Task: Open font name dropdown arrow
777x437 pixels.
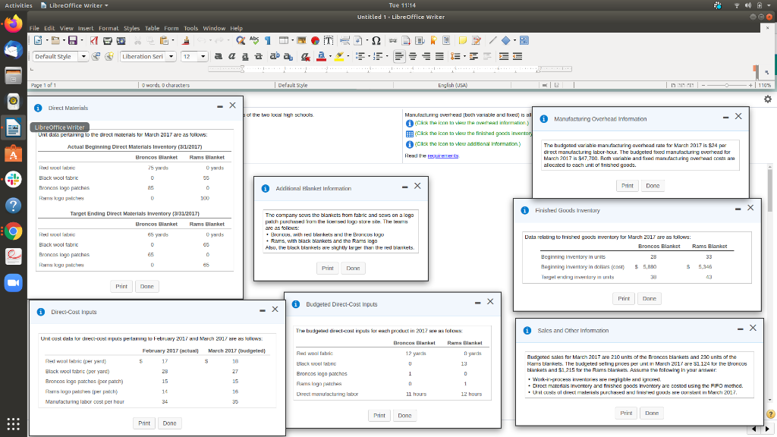Action: click(171, 56)
